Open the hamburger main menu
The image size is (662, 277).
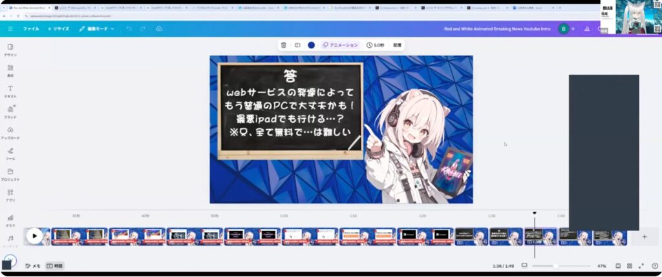[10, 29]
